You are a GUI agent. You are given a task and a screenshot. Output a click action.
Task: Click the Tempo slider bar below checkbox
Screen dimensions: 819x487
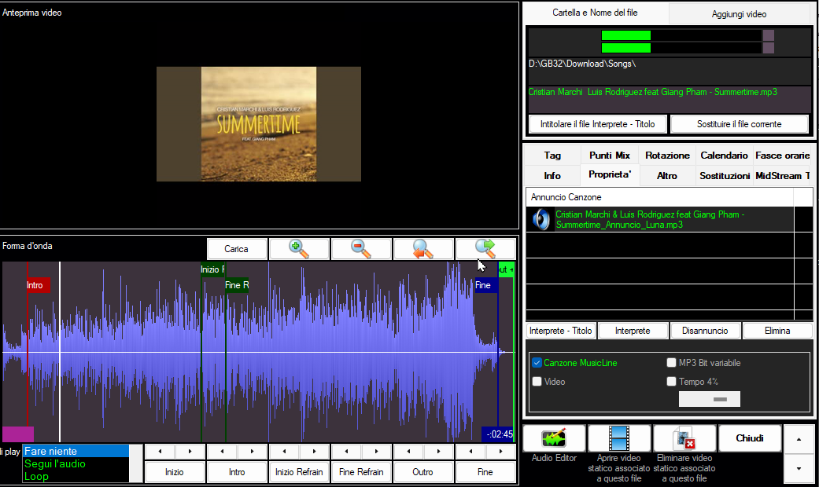pyautogui.click(x=709, y=399)
